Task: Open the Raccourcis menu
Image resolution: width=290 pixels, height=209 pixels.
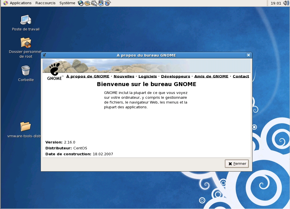Action: tap(45, 3)
